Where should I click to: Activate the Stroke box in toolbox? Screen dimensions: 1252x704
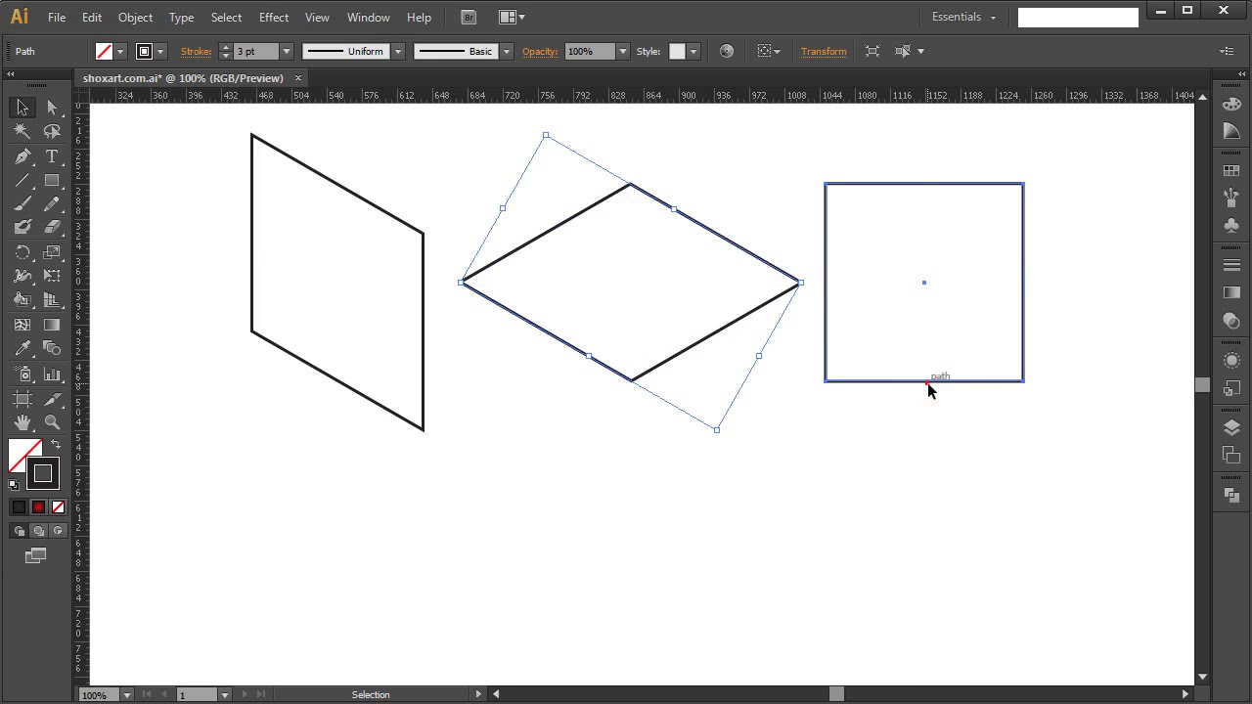point(43,474)
